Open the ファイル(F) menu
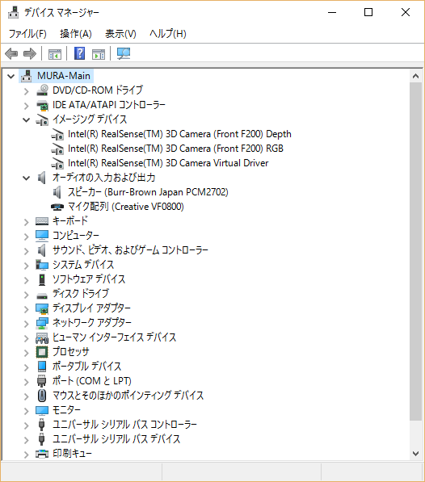 click(x=27, y=34)
